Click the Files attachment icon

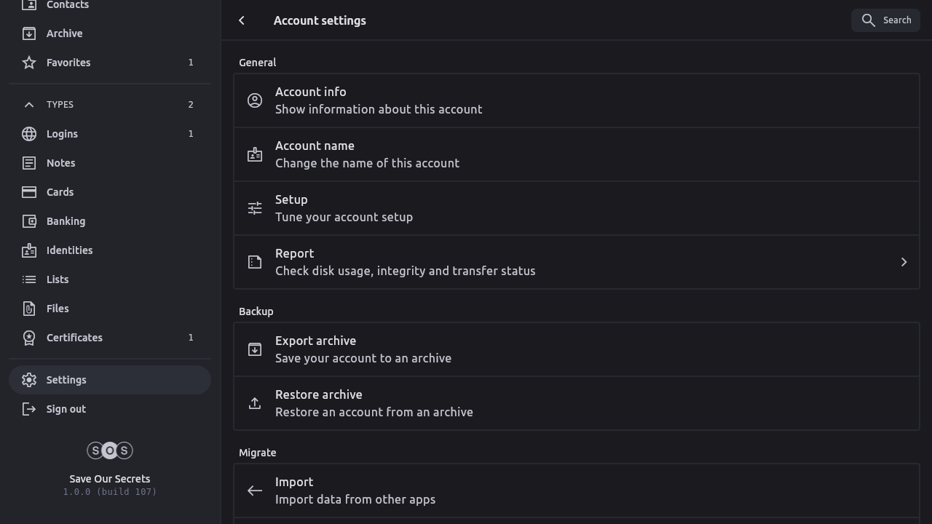click(x=29, y=309)
